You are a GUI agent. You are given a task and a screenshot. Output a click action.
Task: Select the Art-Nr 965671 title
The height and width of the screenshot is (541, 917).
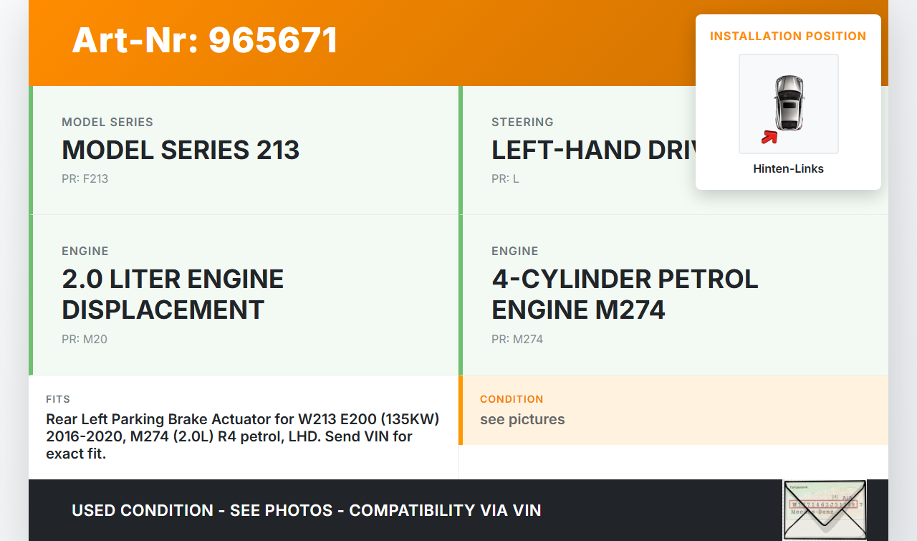(x=205, y=40)
